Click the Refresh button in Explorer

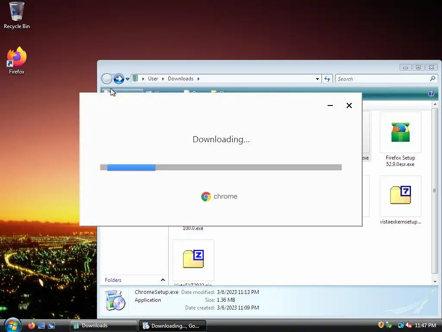(x=327, y=79)
